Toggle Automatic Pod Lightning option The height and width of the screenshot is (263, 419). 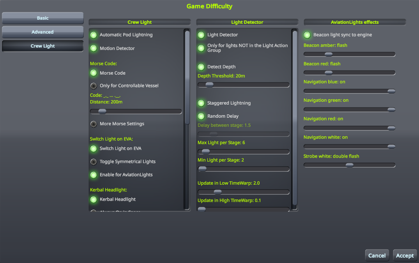pos(94,35)
